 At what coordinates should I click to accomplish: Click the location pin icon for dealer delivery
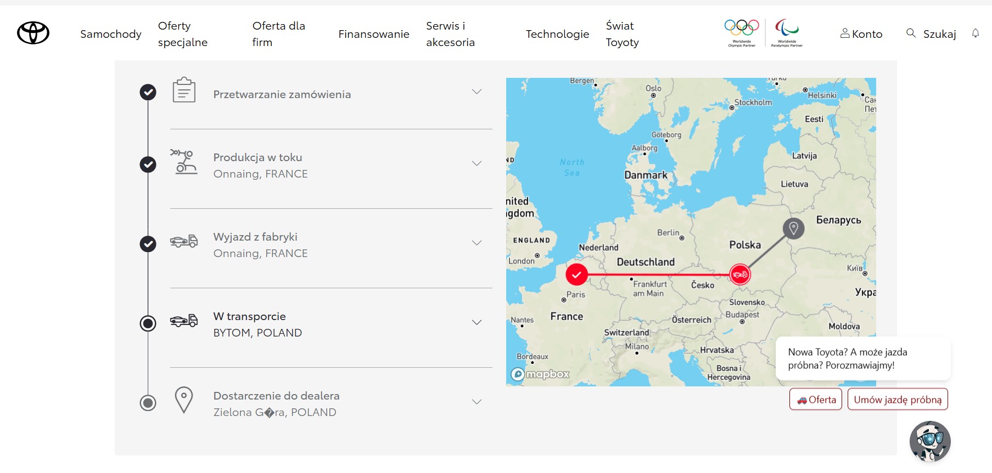point(184,400)
